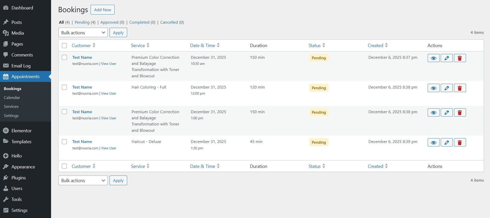Open the Services submenu item

(x=11, y=107)
